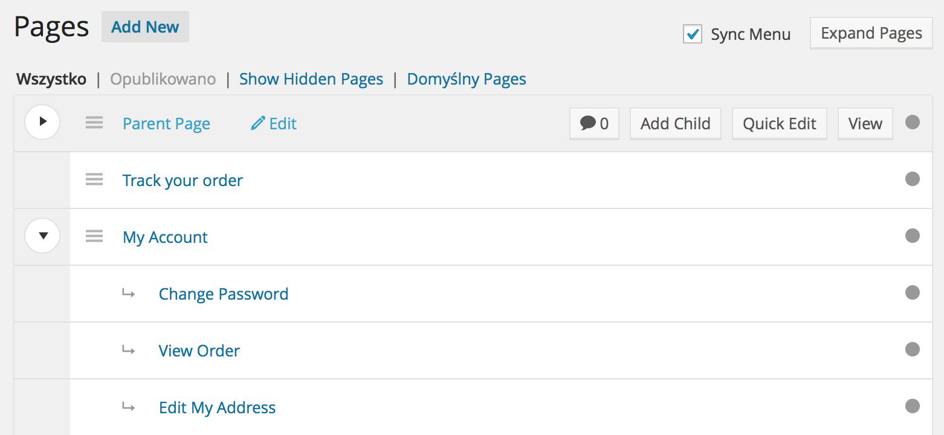Open Quick Edit for Parent Page
Viewport: 944px width, 435px height.
[x=779, y=123]
